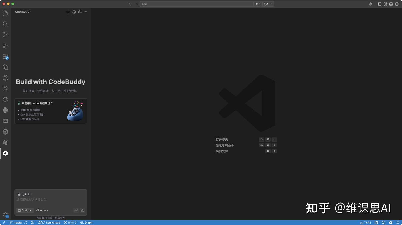This screenshot has width=402, height=225.
Task: Open the Auto model dropdown
Action: [42, 210]
